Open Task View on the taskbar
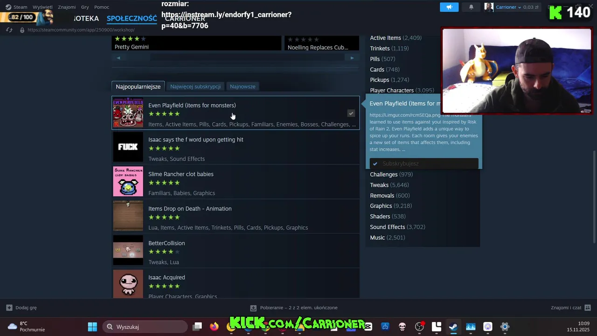The image size is (597, 336). click(197, 327)
